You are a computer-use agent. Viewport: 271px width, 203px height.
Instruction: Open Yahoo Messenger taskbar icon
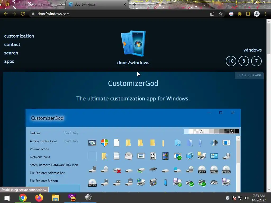(72, 198)
